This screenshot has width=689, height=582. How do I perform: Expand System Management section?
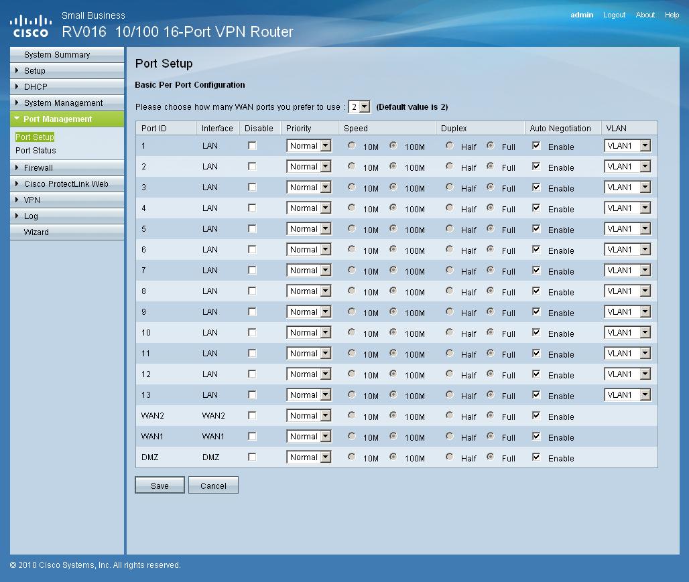(67, 102)
